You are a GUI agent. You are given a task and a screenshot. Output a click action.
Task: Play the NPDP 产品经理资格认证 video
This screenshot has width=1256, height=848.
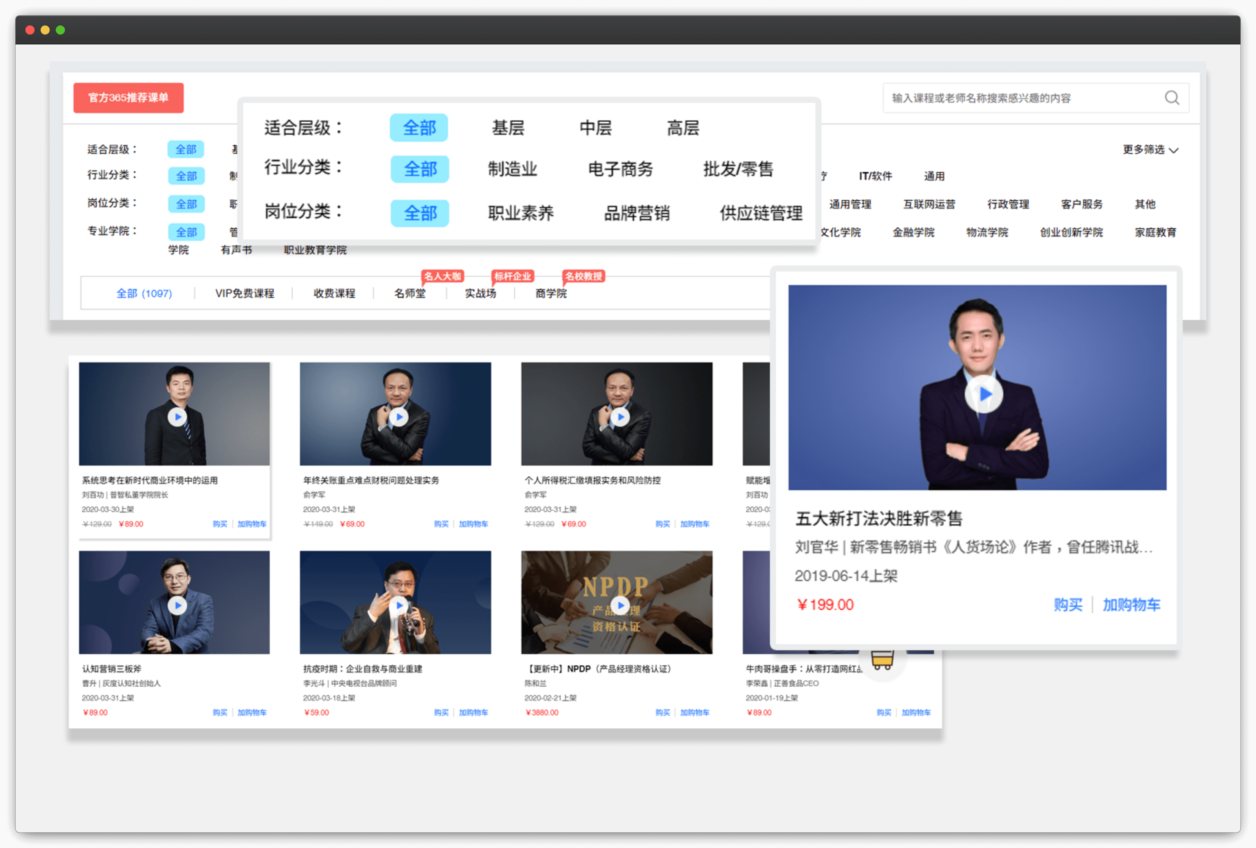(620, 605)
